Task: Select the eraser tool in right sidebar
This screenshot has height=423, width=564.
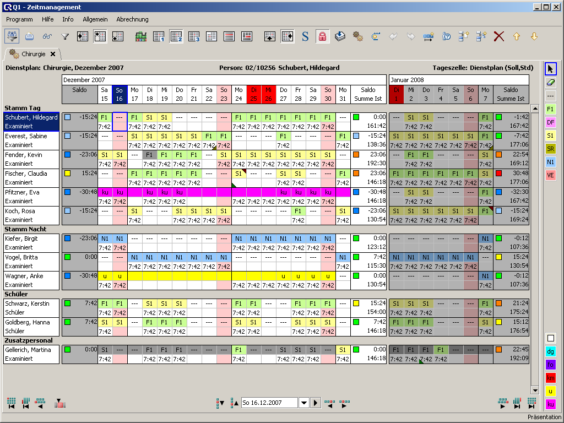Action: point(550,82)
